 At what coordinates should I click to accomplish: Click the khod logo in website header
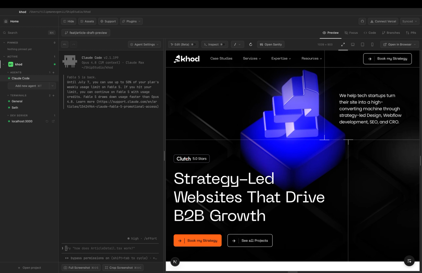pos(186,59)
